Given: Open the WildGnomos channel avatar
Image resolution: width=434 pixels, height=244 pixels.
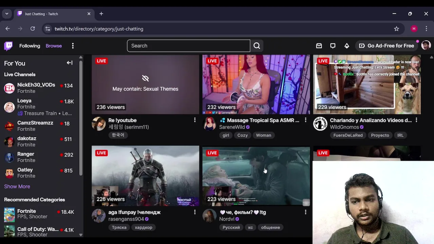Looking at the screenshot, I should (320, 124).
